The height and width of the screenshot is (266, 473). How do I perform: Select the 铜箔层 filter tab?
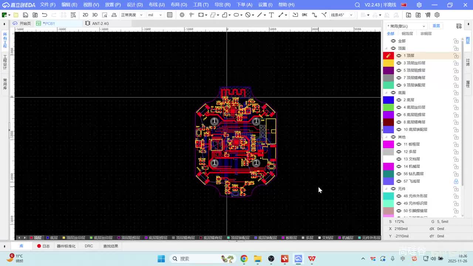coord(407,34)
